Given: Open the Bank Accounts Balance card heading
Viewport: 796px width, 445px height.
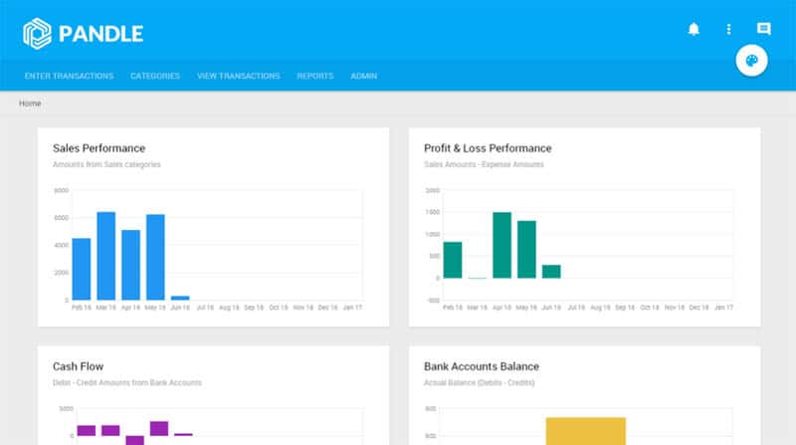Looking at the screenshot, I should point(481,366).
